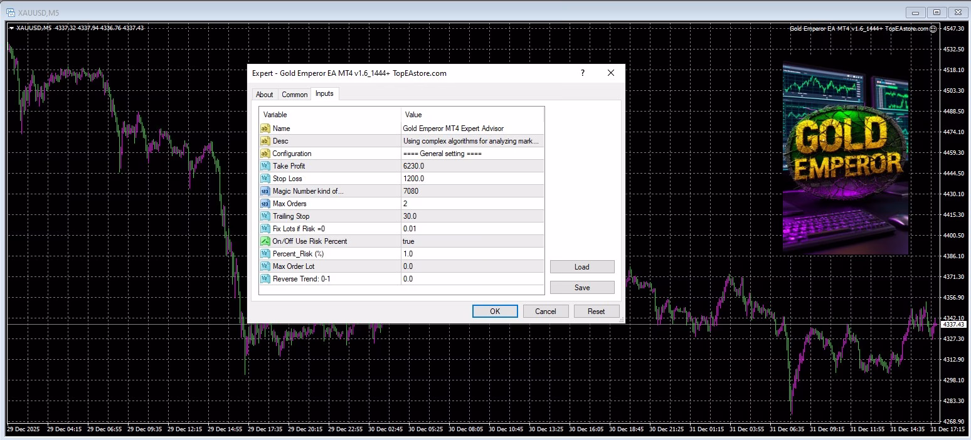Select the Reverse Trend value 0.0
This screenshot has height=440, width=971.
tap(472, 279)
